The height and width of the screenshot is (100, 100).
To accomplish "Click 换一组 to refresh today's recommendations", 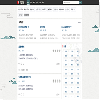I will tap(79, 22).
